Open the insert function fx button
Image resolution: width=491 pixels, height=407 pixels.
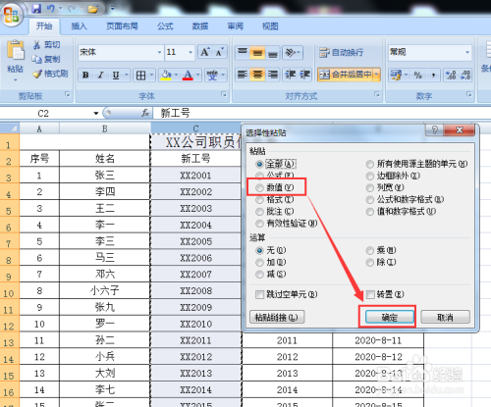[145, 113]
